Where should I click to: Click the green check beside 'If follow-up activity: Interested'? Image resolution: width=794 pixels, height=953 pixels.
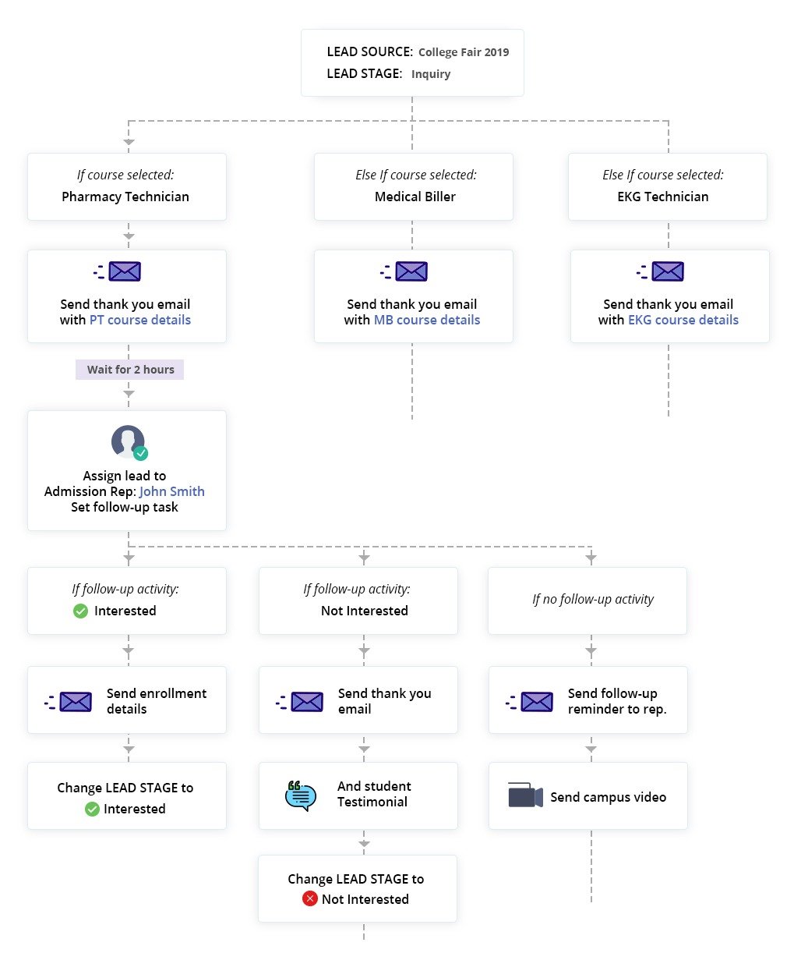click(80, 611)
